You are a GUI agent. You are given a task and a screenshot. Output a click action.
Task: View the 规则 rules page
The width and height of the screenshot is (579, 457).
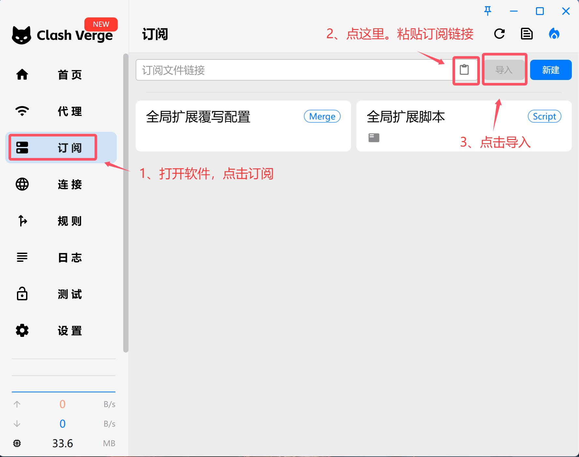click(63, 221)
